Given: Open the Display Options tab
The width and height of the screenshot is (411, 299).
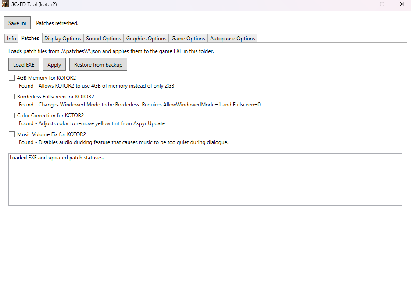Looking at the screenshot, I should point(63,39).
